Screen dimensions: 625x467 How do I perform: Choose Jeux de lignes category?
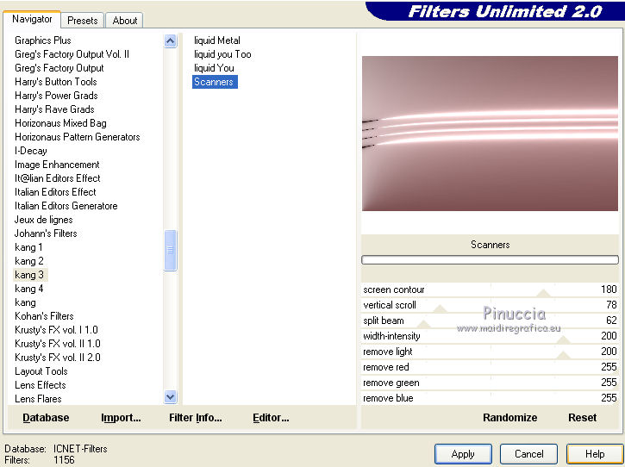(x=43, y=220)
